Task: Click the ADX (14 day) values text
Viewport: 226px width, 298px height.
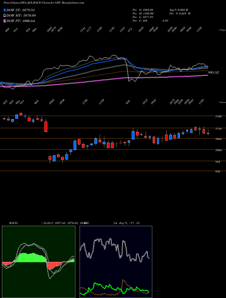Action: 126,223
